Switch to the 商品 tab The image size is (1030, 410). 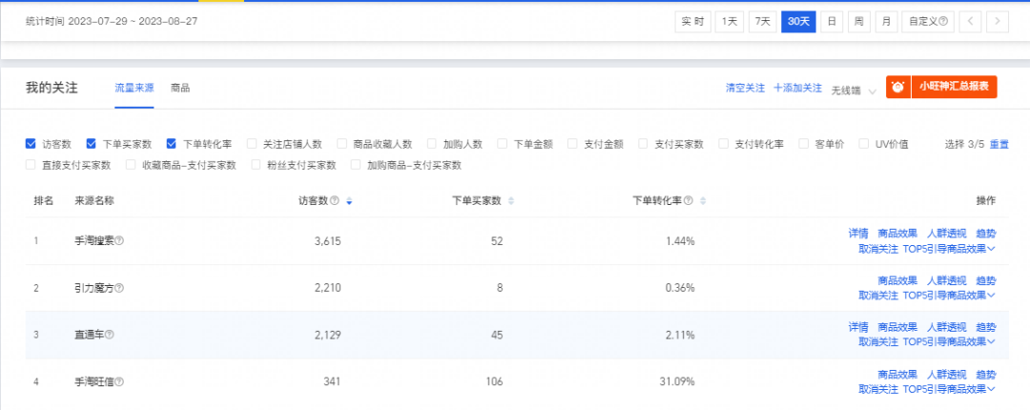[x=180, y=88]
